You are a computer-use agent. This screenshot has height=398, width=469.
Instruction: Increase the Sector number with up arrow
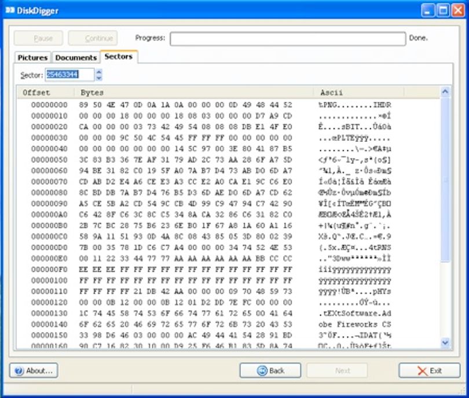coord(98,71)
